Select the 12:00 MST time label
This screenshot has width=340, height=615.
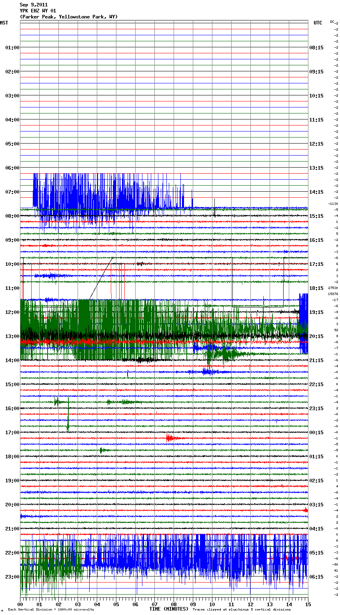point(12,312)
